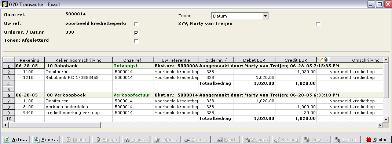Image resolution: width=392 pixels, height=144 pixels.
Task: Click the Rekeningomschrijving column header
Action: coord(78,60)
